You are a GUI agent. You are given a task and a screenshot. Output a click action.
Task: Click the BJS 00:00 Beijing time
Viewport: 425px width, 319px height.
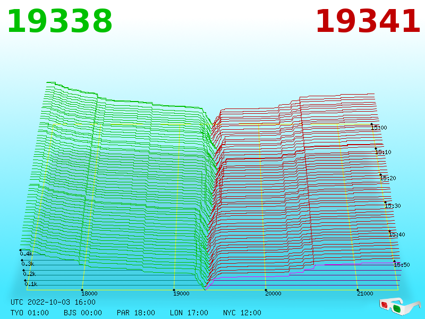click(x=83, y=313)
